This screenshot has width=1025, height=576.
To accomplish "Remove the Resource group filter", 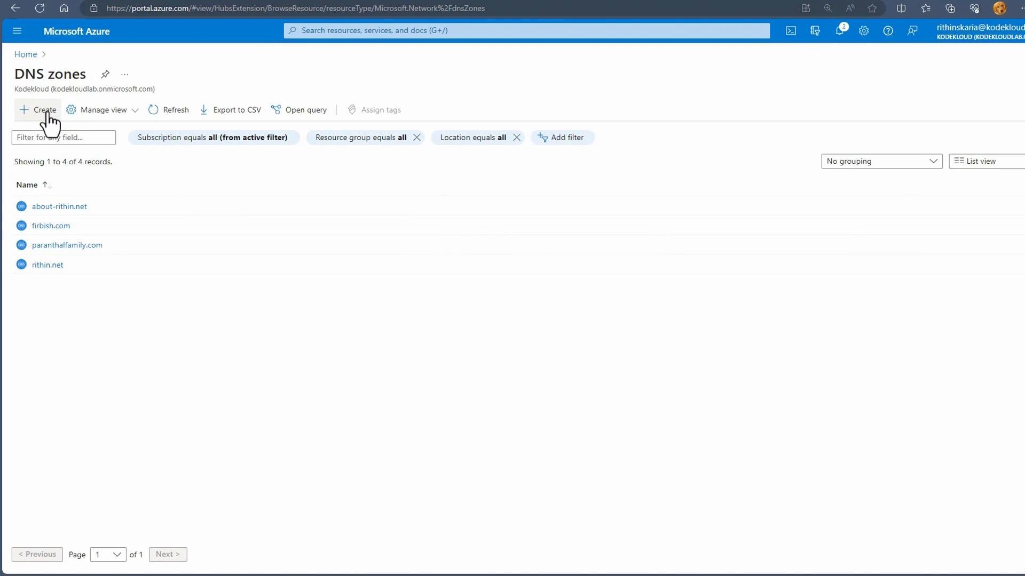I will tap(417, 138).
